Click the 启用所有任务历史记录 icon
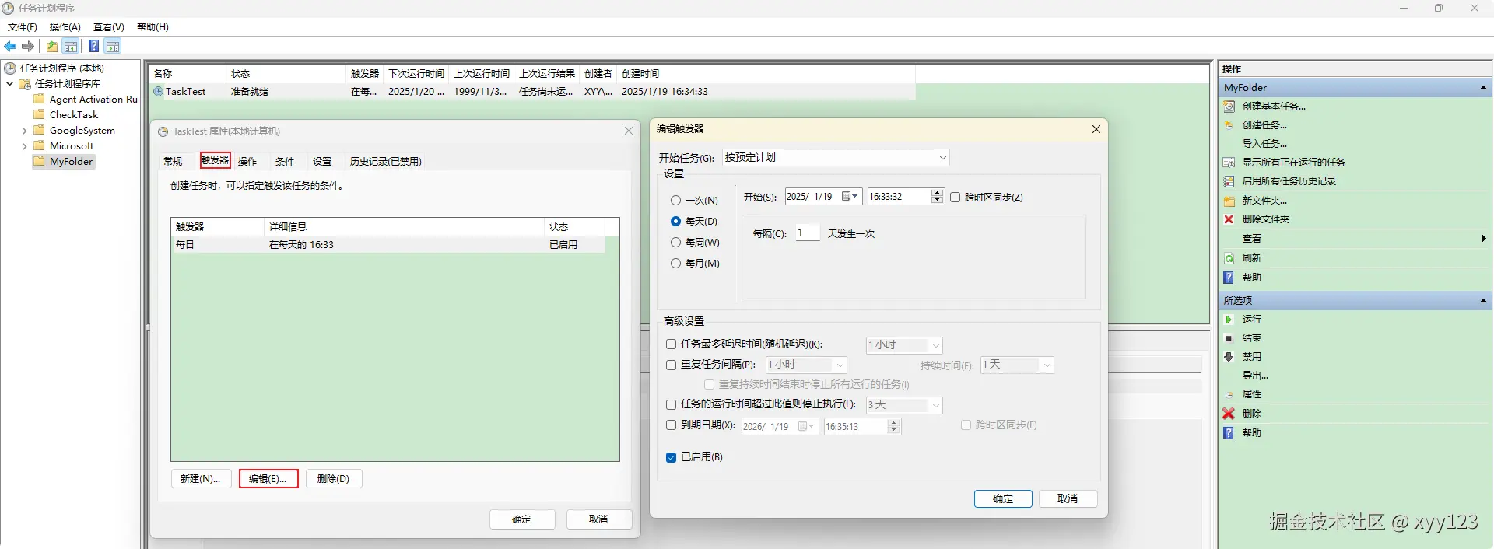Screen dimensions: 1494x549 pyautogui.click(x=1229, y=181)
